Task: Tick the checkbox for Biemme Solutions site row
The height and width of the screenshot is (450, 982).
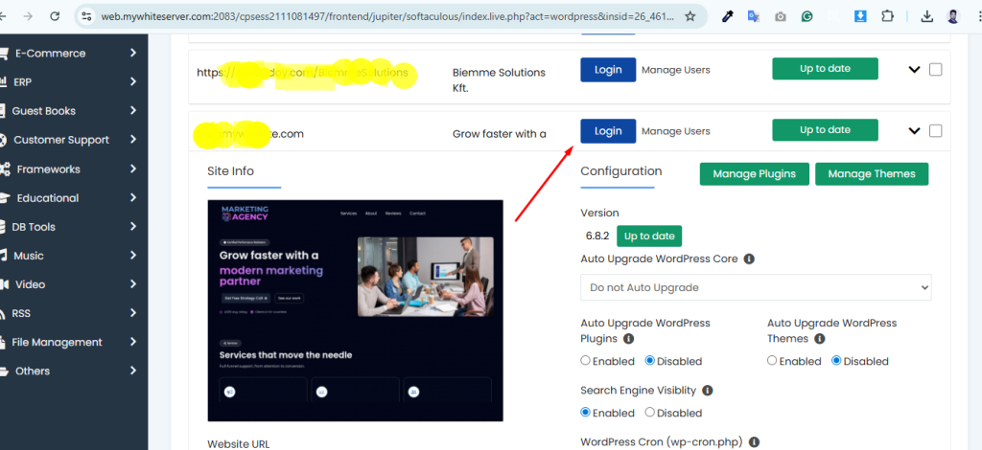Action: pyautogui.click(x=935, y=70)
